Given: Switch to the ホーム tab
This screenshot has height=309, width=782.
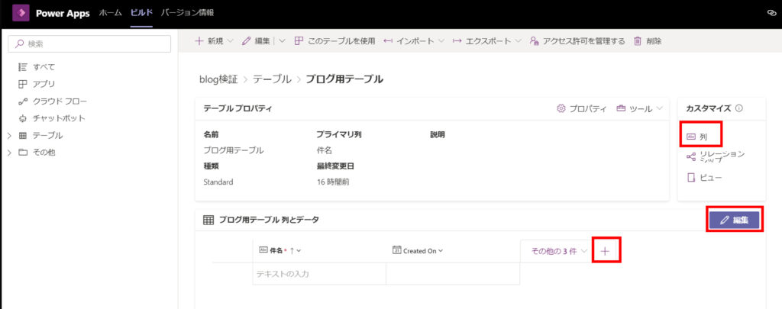Looking at the screenshot, I should pyautogui.click(x=111, y=13).
